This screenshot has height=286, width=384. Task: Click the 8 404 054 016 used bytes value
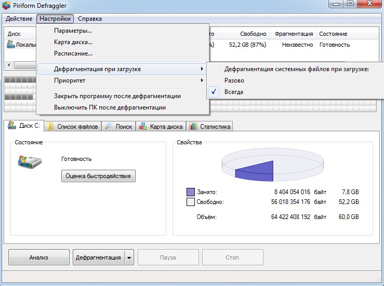click(x=292, y=192)
